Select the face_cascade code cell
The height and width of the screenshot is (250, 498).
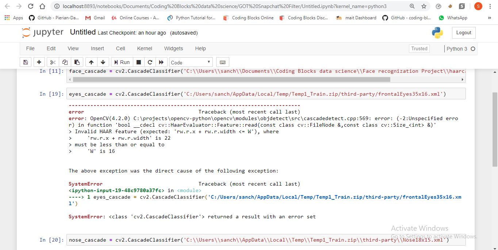tap(266, 71)
